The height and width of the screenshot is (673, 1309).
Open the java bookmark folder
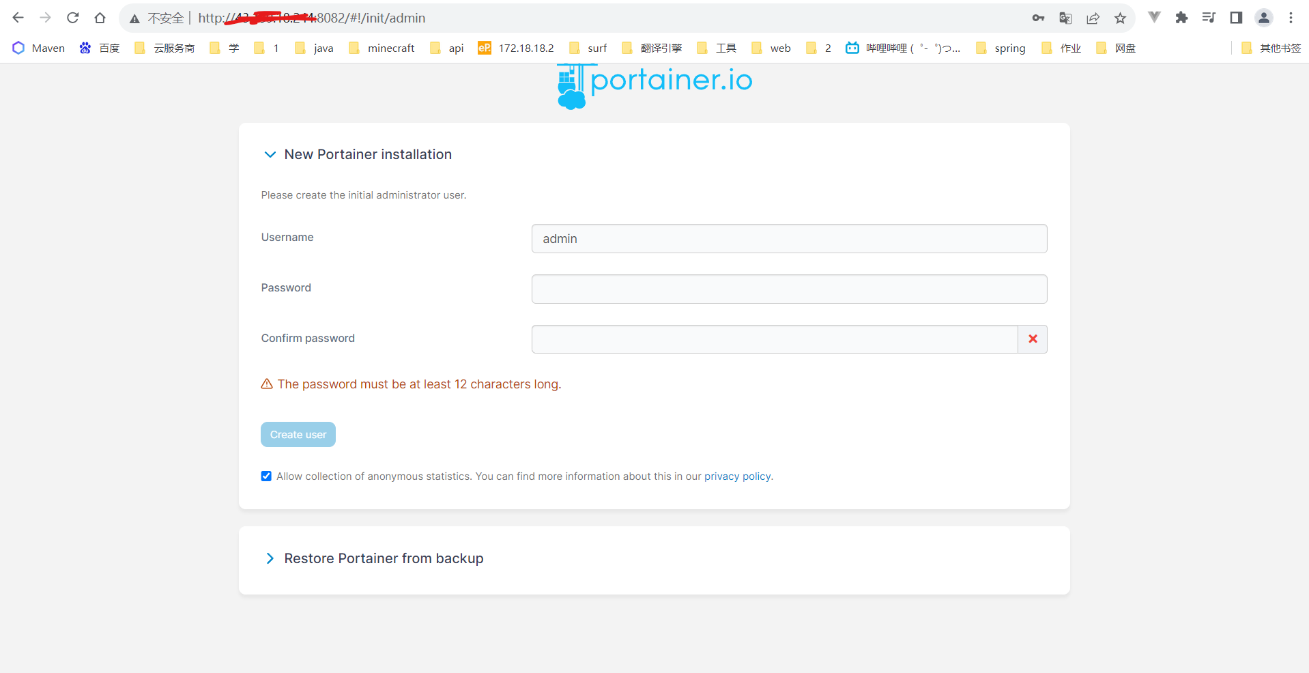coord(314,48)
